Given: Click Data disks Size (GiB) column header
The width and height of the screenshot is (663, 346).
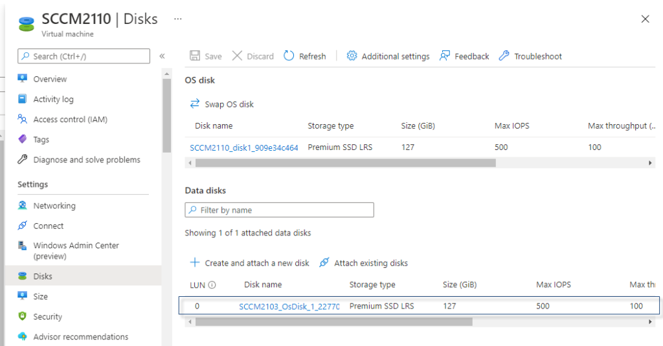Looking at the screenshot, I should 460,285.
